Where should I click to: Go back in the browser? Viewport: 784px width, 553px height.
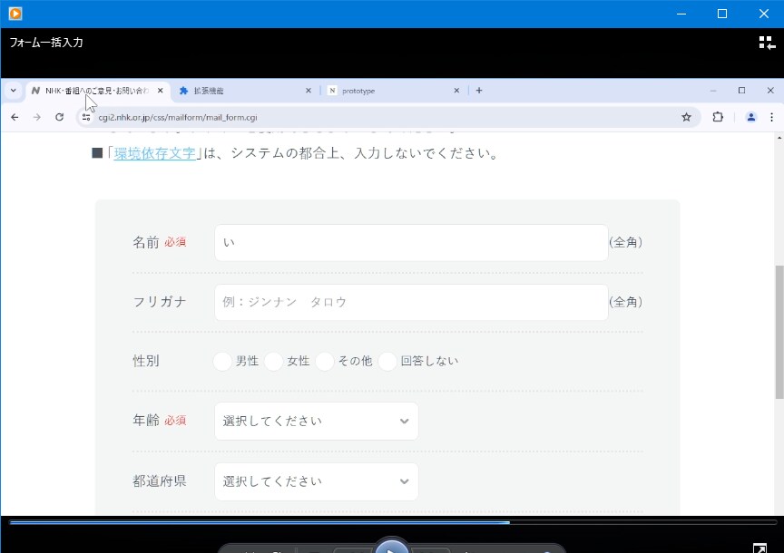click(15, 117)
